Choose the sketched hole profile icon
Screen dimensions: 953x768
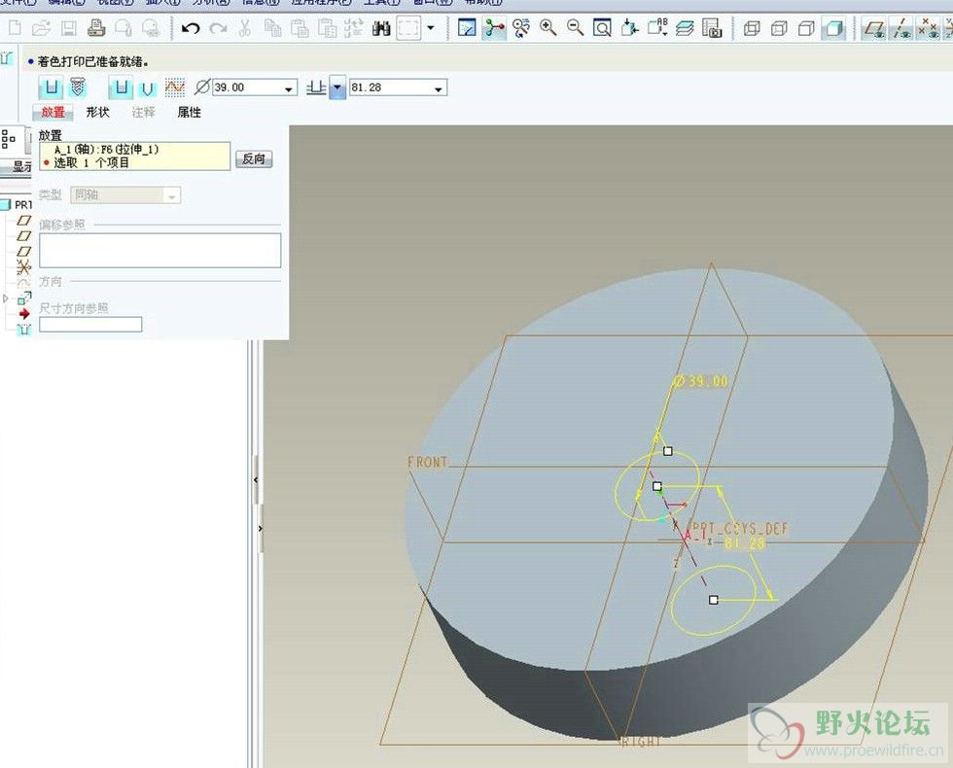[174, 88]
